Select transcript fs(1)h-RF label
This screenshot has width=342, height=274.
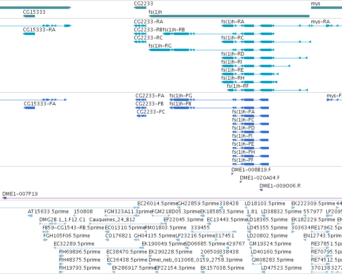click(238, 86)
